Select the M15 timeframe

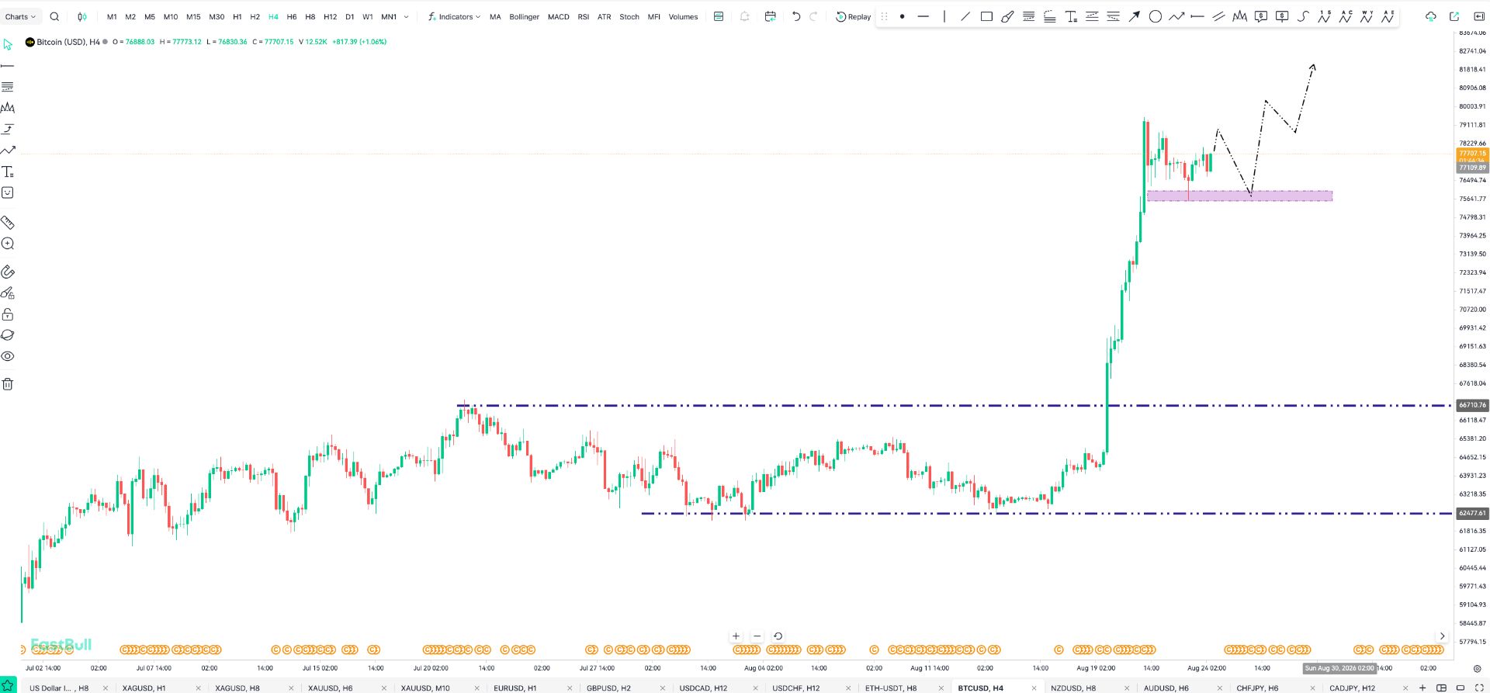click(x=193, y=16)
